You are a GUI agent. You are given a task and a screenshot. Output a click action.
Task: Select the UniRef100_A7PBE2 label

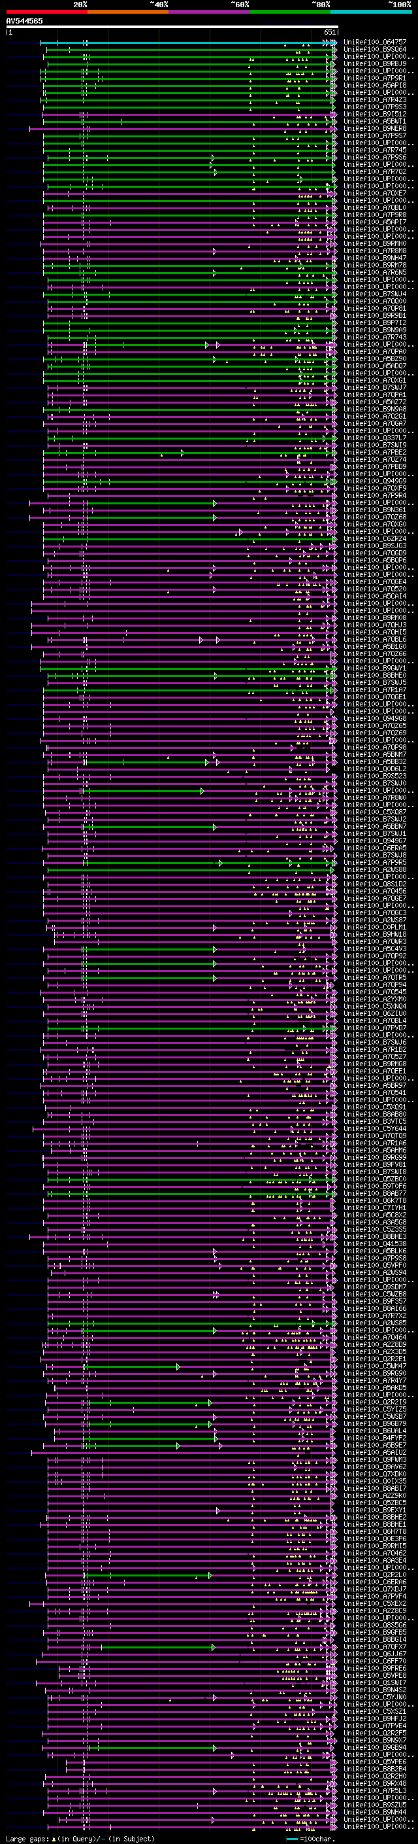[x=374, y=452]
